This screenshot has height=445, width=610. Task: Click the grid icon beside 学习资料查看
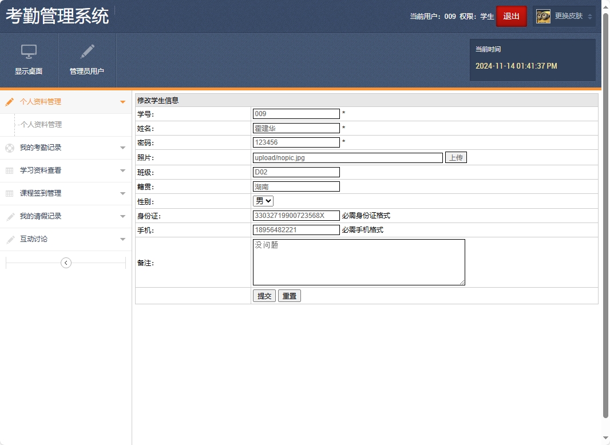[x=10, y=170]
